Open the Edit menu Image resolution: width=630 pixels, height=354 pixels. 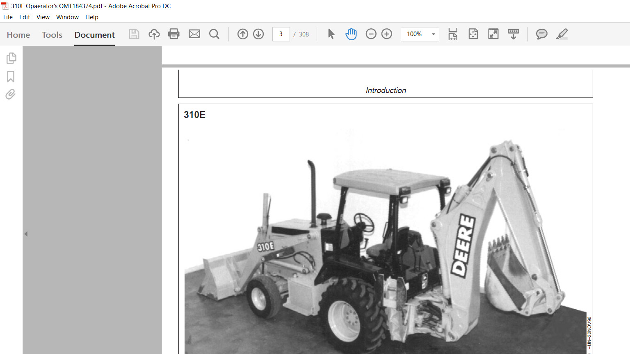click(x=25, y=17)
